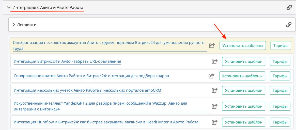The image size is (296, 130).
Task: Copy link icon for Интеграция с Авито section
Action: click(x=289, y=8)
